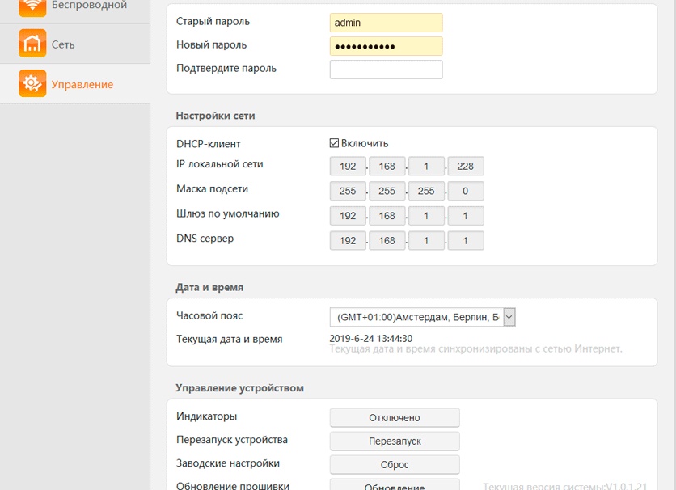Click the Отключено indicators button

click(395, 417)
